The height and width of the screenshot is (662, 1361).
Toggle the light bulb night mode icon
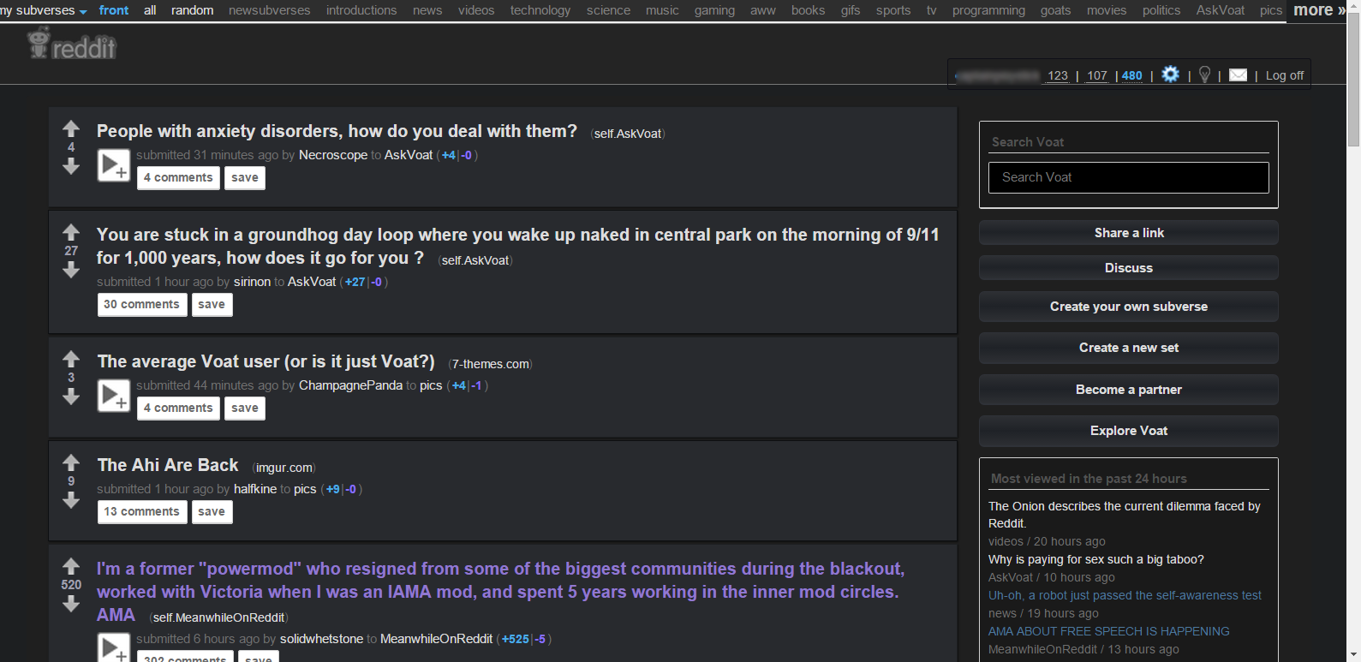[x=1204, y=75]
